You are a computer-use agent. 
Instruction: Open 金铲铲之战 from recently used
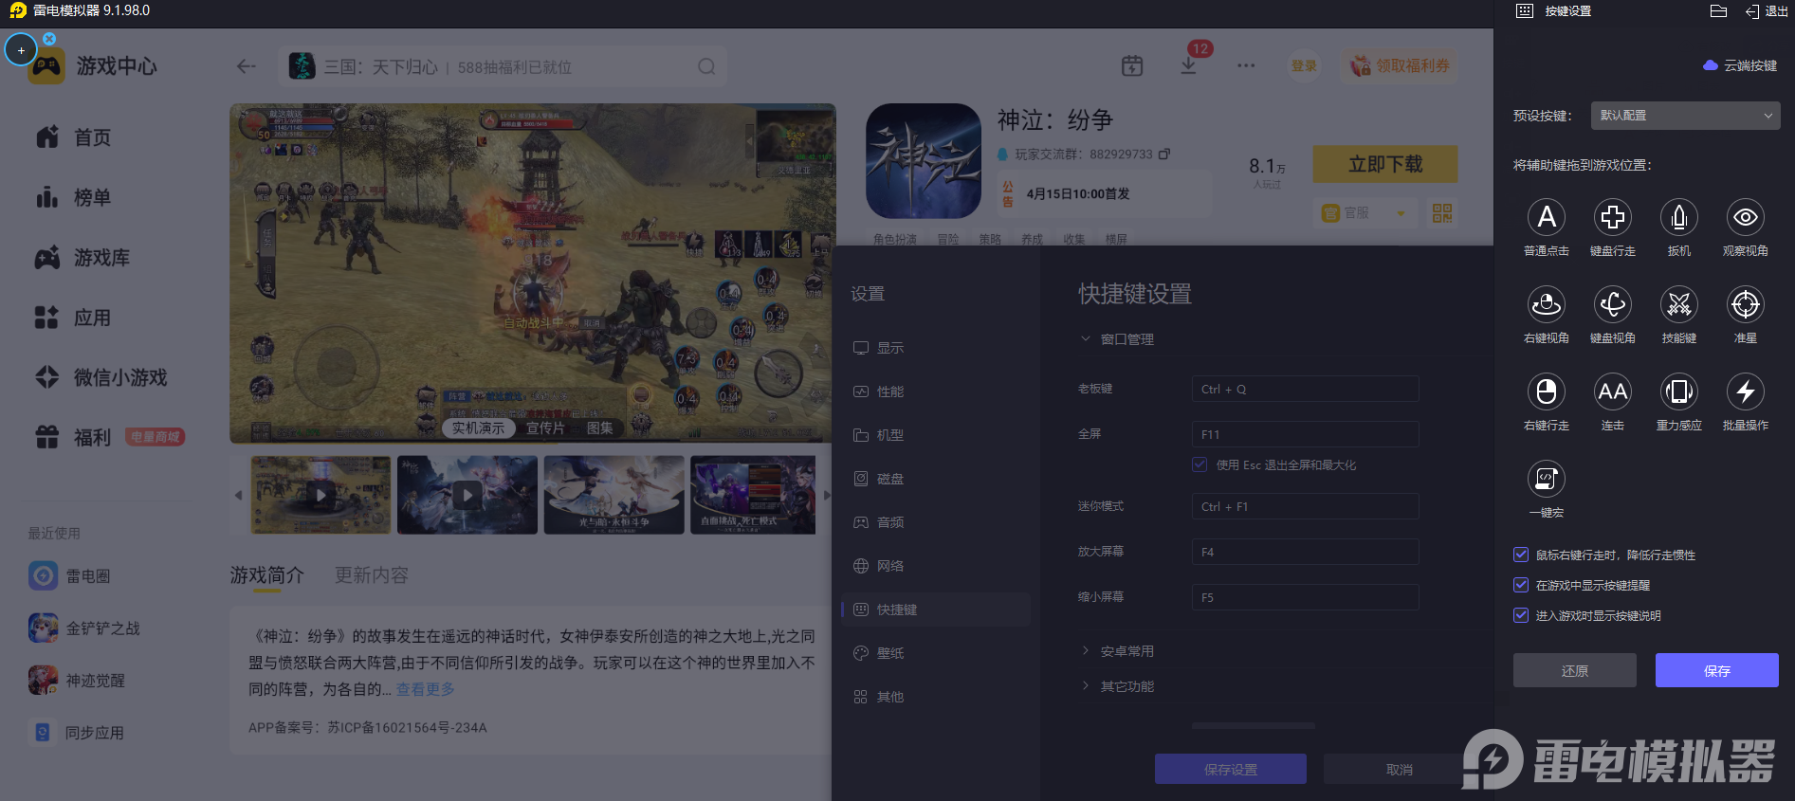pos(85,628)
